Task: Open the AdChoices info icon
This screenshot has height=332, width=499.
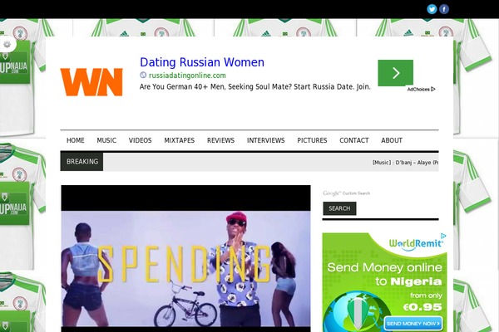Action: 421,90
